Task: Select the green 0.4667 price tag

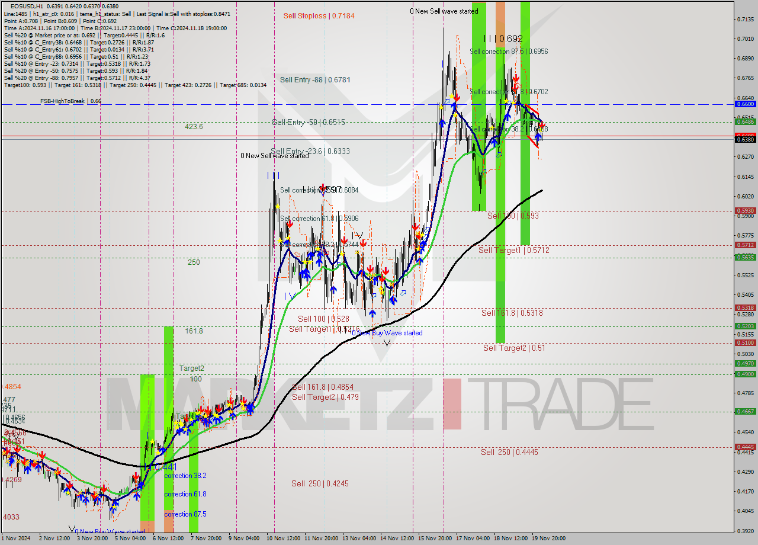Action: click(744, 411)
